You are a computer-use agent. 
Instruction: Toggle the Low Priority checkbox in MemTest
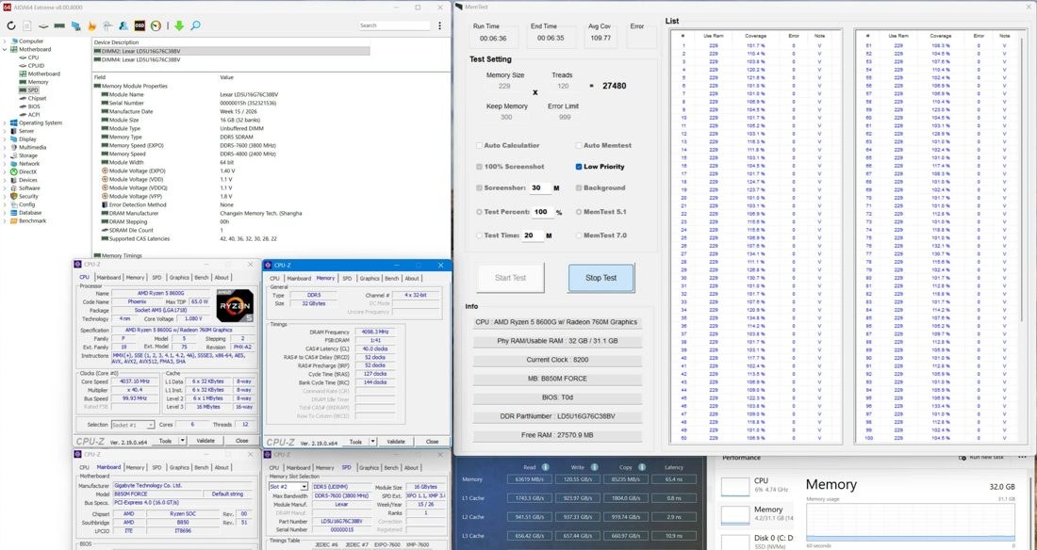(579, 167)
